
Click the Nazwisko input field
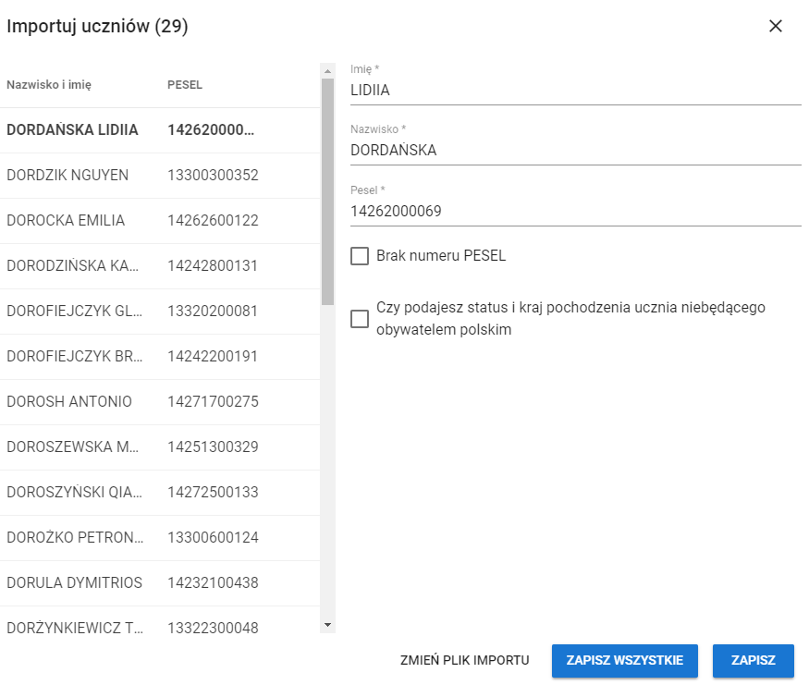tap(575, 151)
